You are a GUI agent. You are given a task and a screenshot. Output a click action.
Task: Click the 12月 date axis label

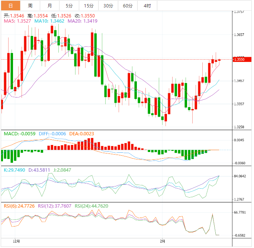click(x=16, y=241)
